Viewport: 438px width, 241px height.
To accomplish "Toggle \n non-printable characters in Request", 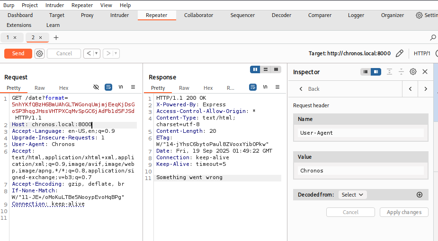I will (121, 87).
